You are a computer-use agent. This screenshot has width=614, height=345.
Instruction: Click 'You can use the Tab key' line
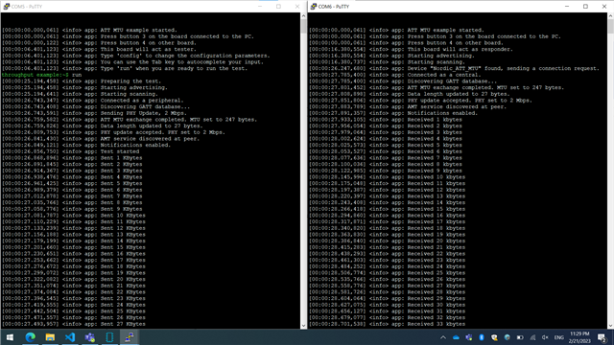pos(132,61)
